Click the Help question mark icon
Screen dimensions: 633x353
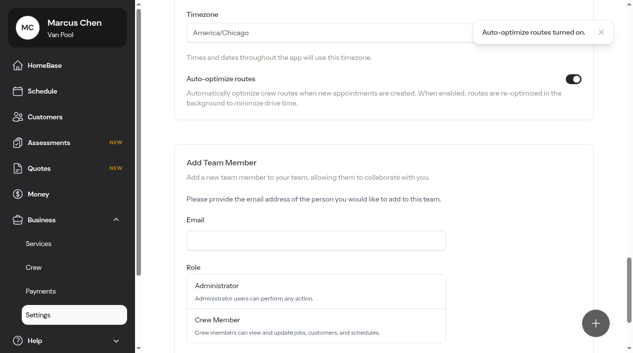18,341
